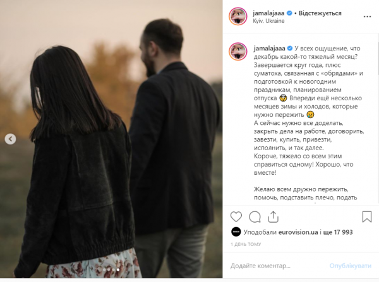Open the eurovision.ua liker avatar
Screen dimensions: 379x282
point(236,232)
